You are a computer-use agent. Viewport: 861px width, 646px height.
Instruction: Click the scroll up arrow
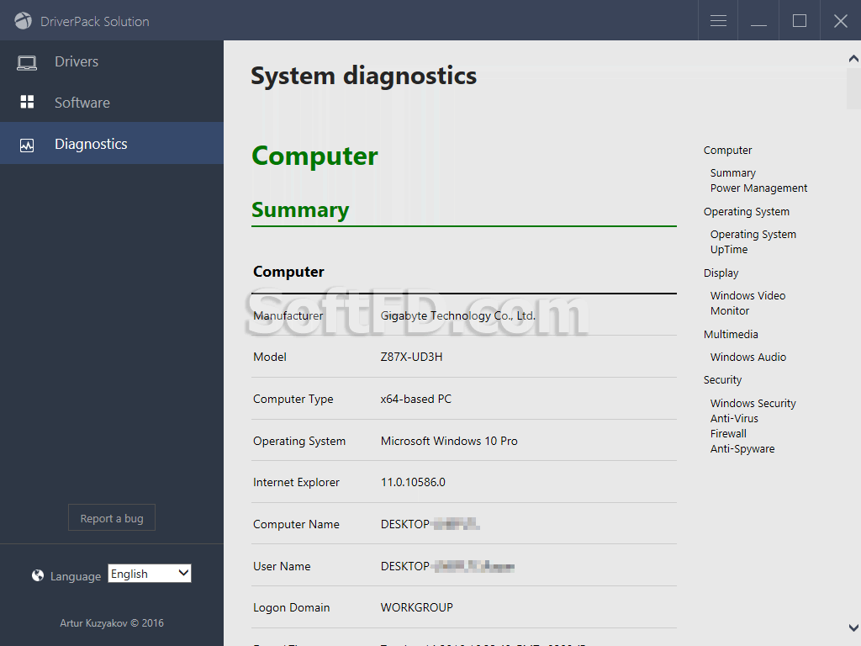tap(853, 58)
